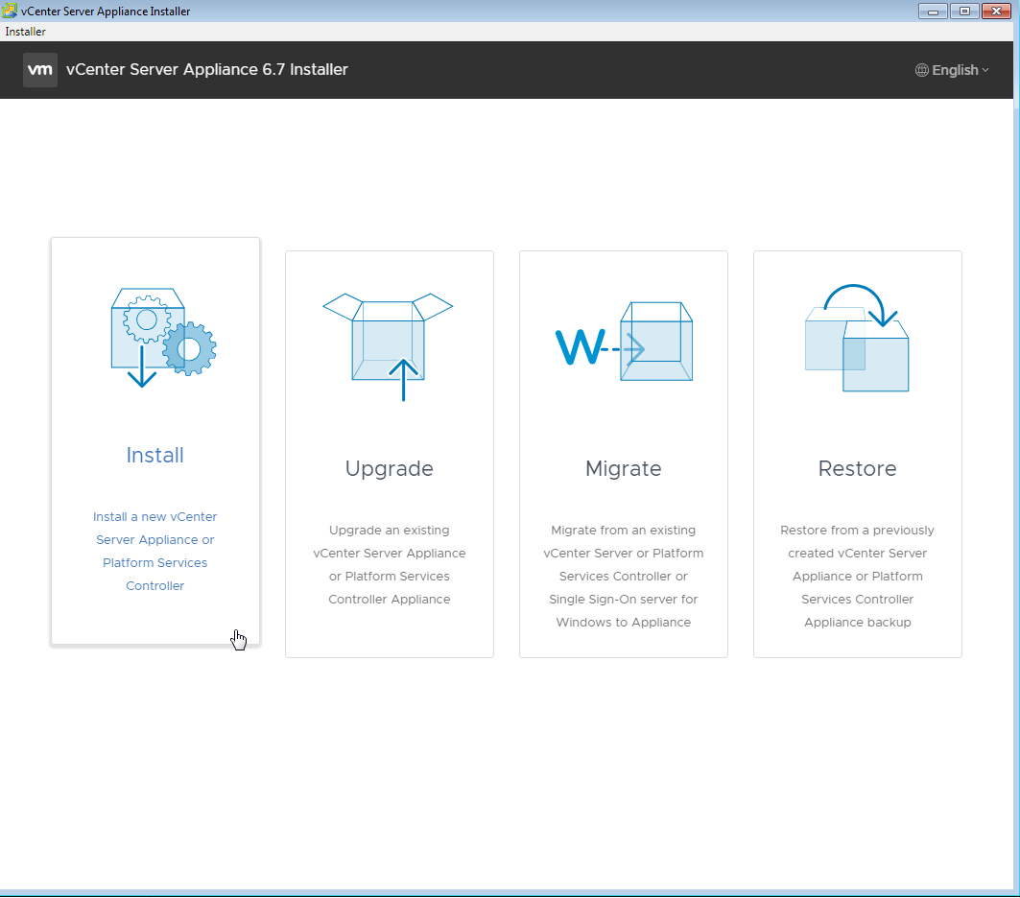Image resolution: width=1020 pixels, height=898 pixels.
Task: Select the Restore heading
Action: click(857, 468)
